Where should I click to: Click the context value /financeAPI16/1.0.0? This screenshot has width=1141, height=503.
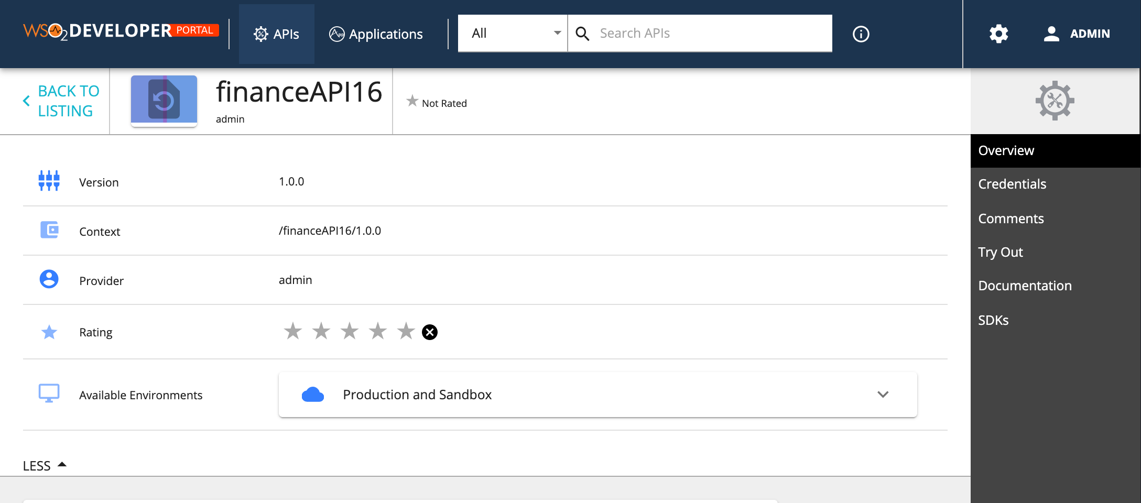pos(330,231)
